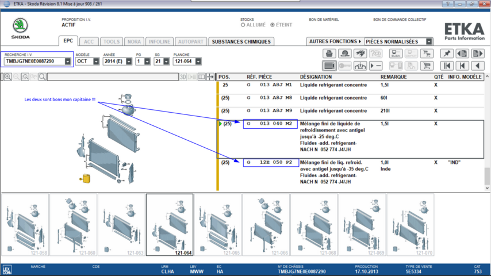The image size is (491, 276).
Task: Click the pushpin icon
Action: tap(447, 53)
